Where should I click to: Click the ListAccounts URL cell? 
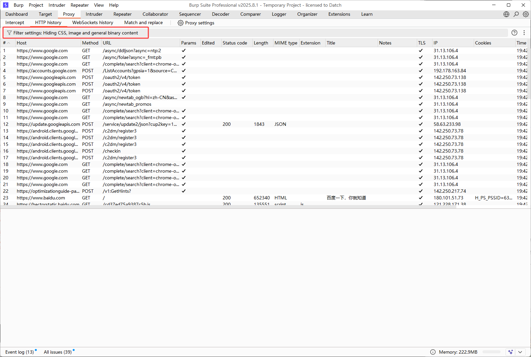(140, 71)
